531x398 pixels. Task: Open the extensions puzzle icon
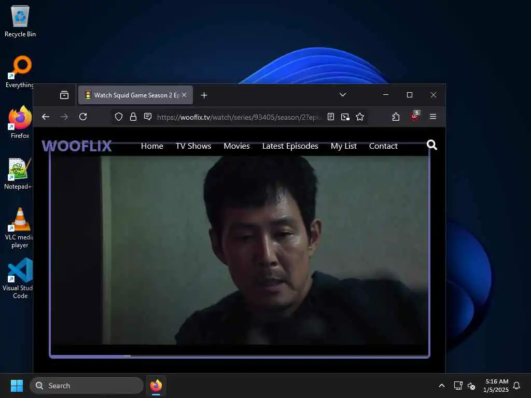tap(396, 117)
